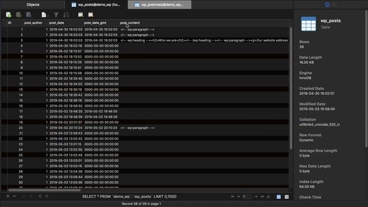Click the 'Record 38 of 39' status text
The height and width of the screenshot is (207, 368).
pyautogui.click(x=141, y=204)
